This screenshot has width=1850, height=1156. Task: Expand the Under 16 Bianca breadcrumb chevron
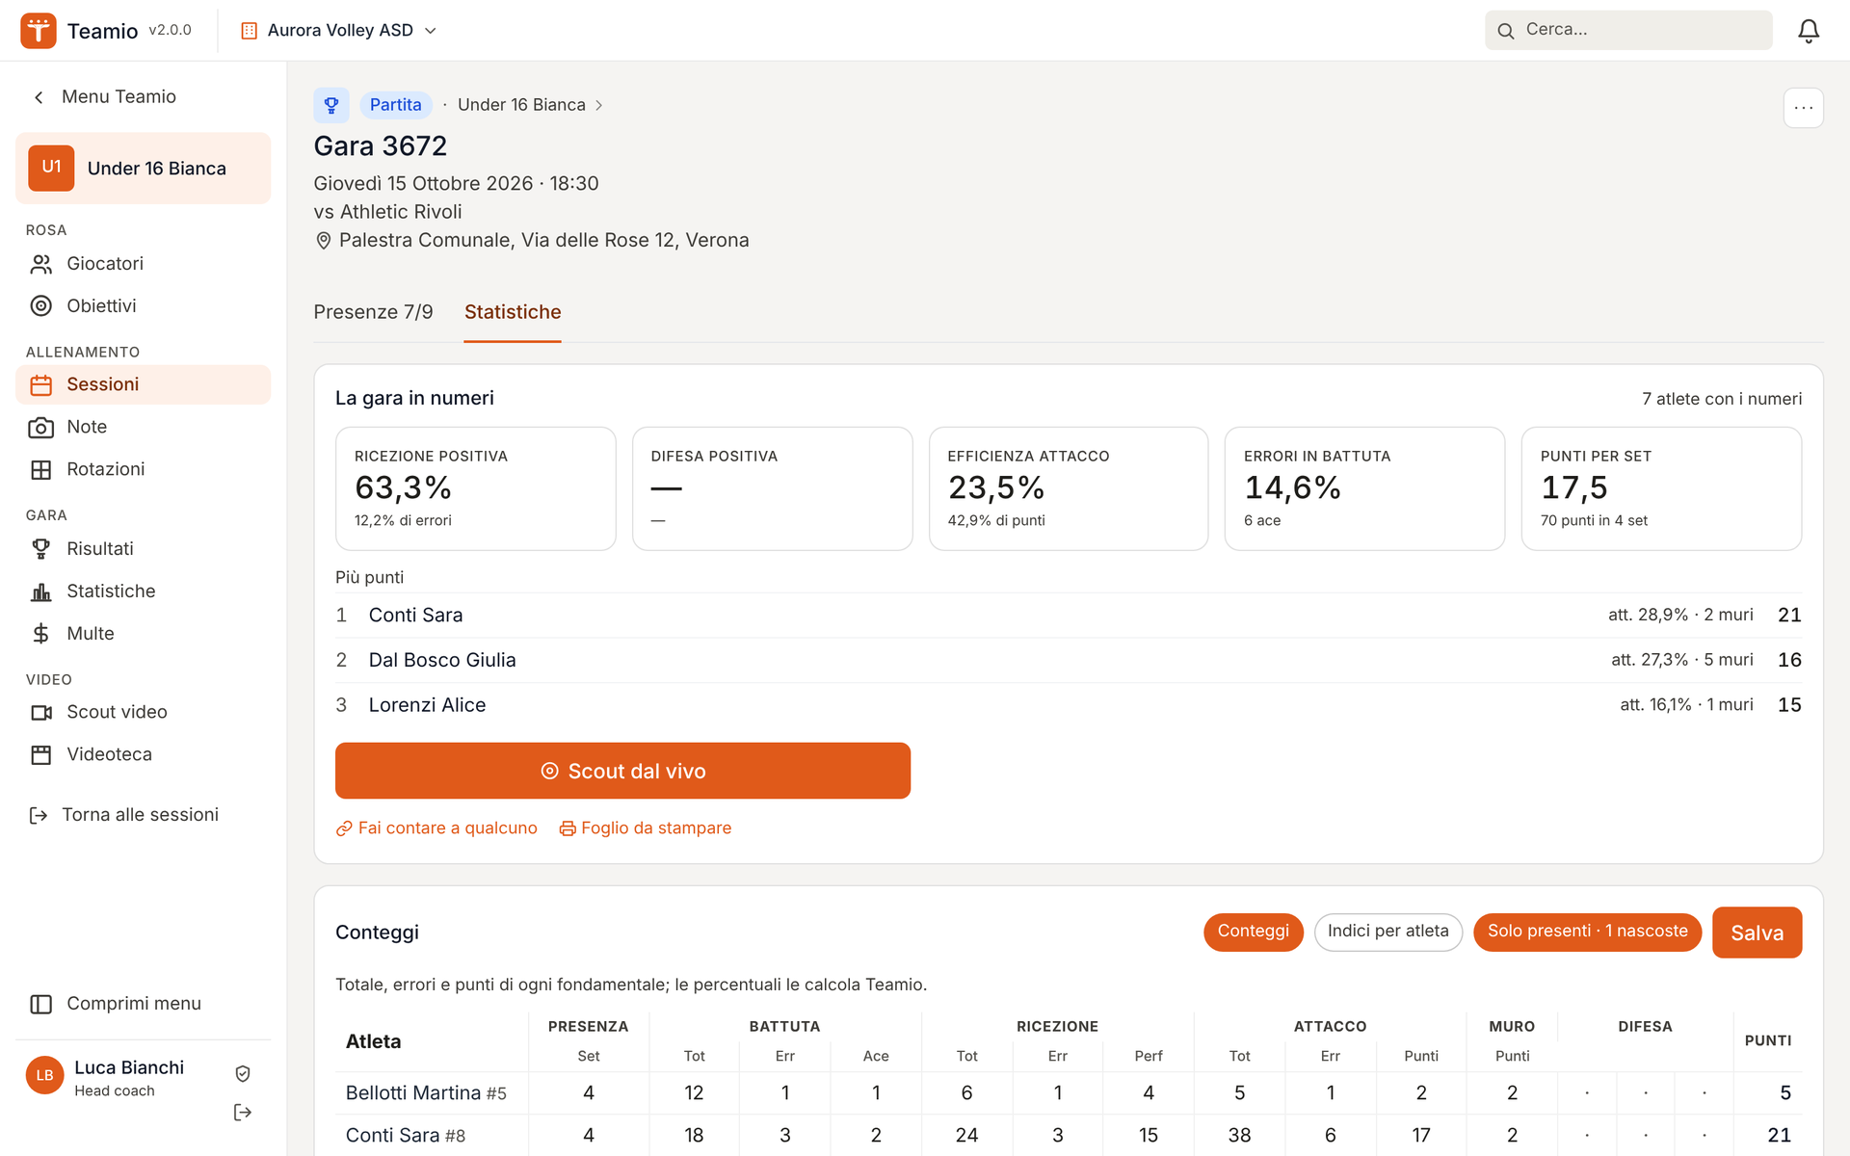[x=599, y=105]
